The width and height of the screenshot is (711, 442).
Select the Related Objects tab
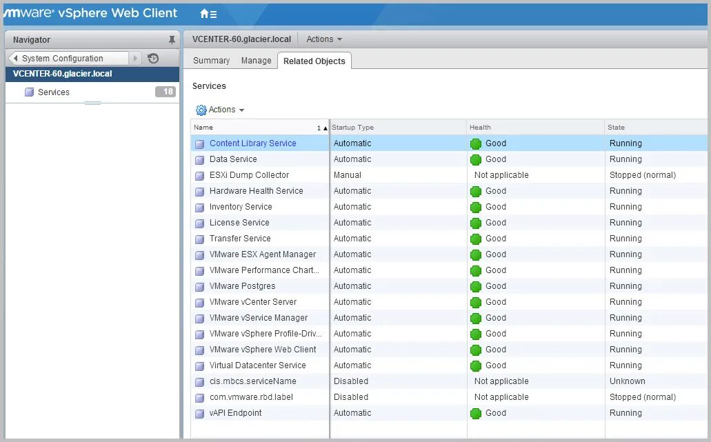[314, 61]
